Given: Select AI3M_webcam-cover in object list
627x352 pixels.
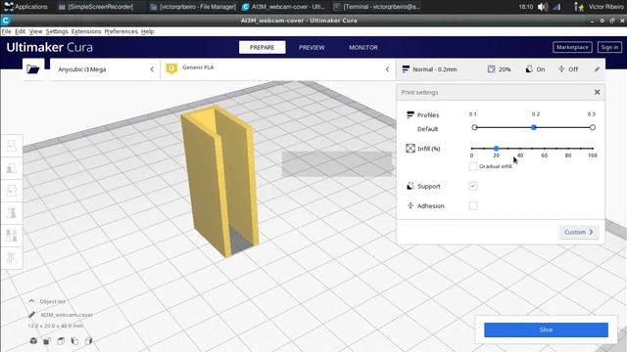Looking at the screenshot, I should (67, 315).
